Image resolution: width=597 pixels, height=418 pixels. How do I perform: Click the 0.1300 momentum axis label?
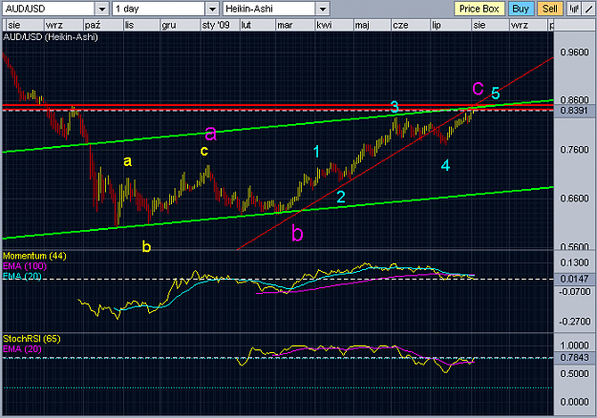point(574,262)
